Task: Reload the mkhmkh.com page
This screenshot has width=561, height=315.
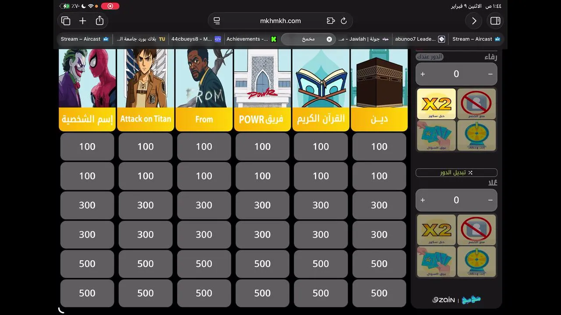Action: pos(344,21)
